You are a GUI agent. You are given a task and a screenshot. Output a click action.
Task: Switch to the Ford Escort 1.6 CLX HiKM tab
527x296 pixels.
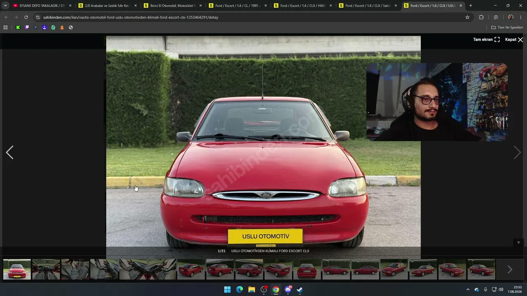(x=303, y=6)
